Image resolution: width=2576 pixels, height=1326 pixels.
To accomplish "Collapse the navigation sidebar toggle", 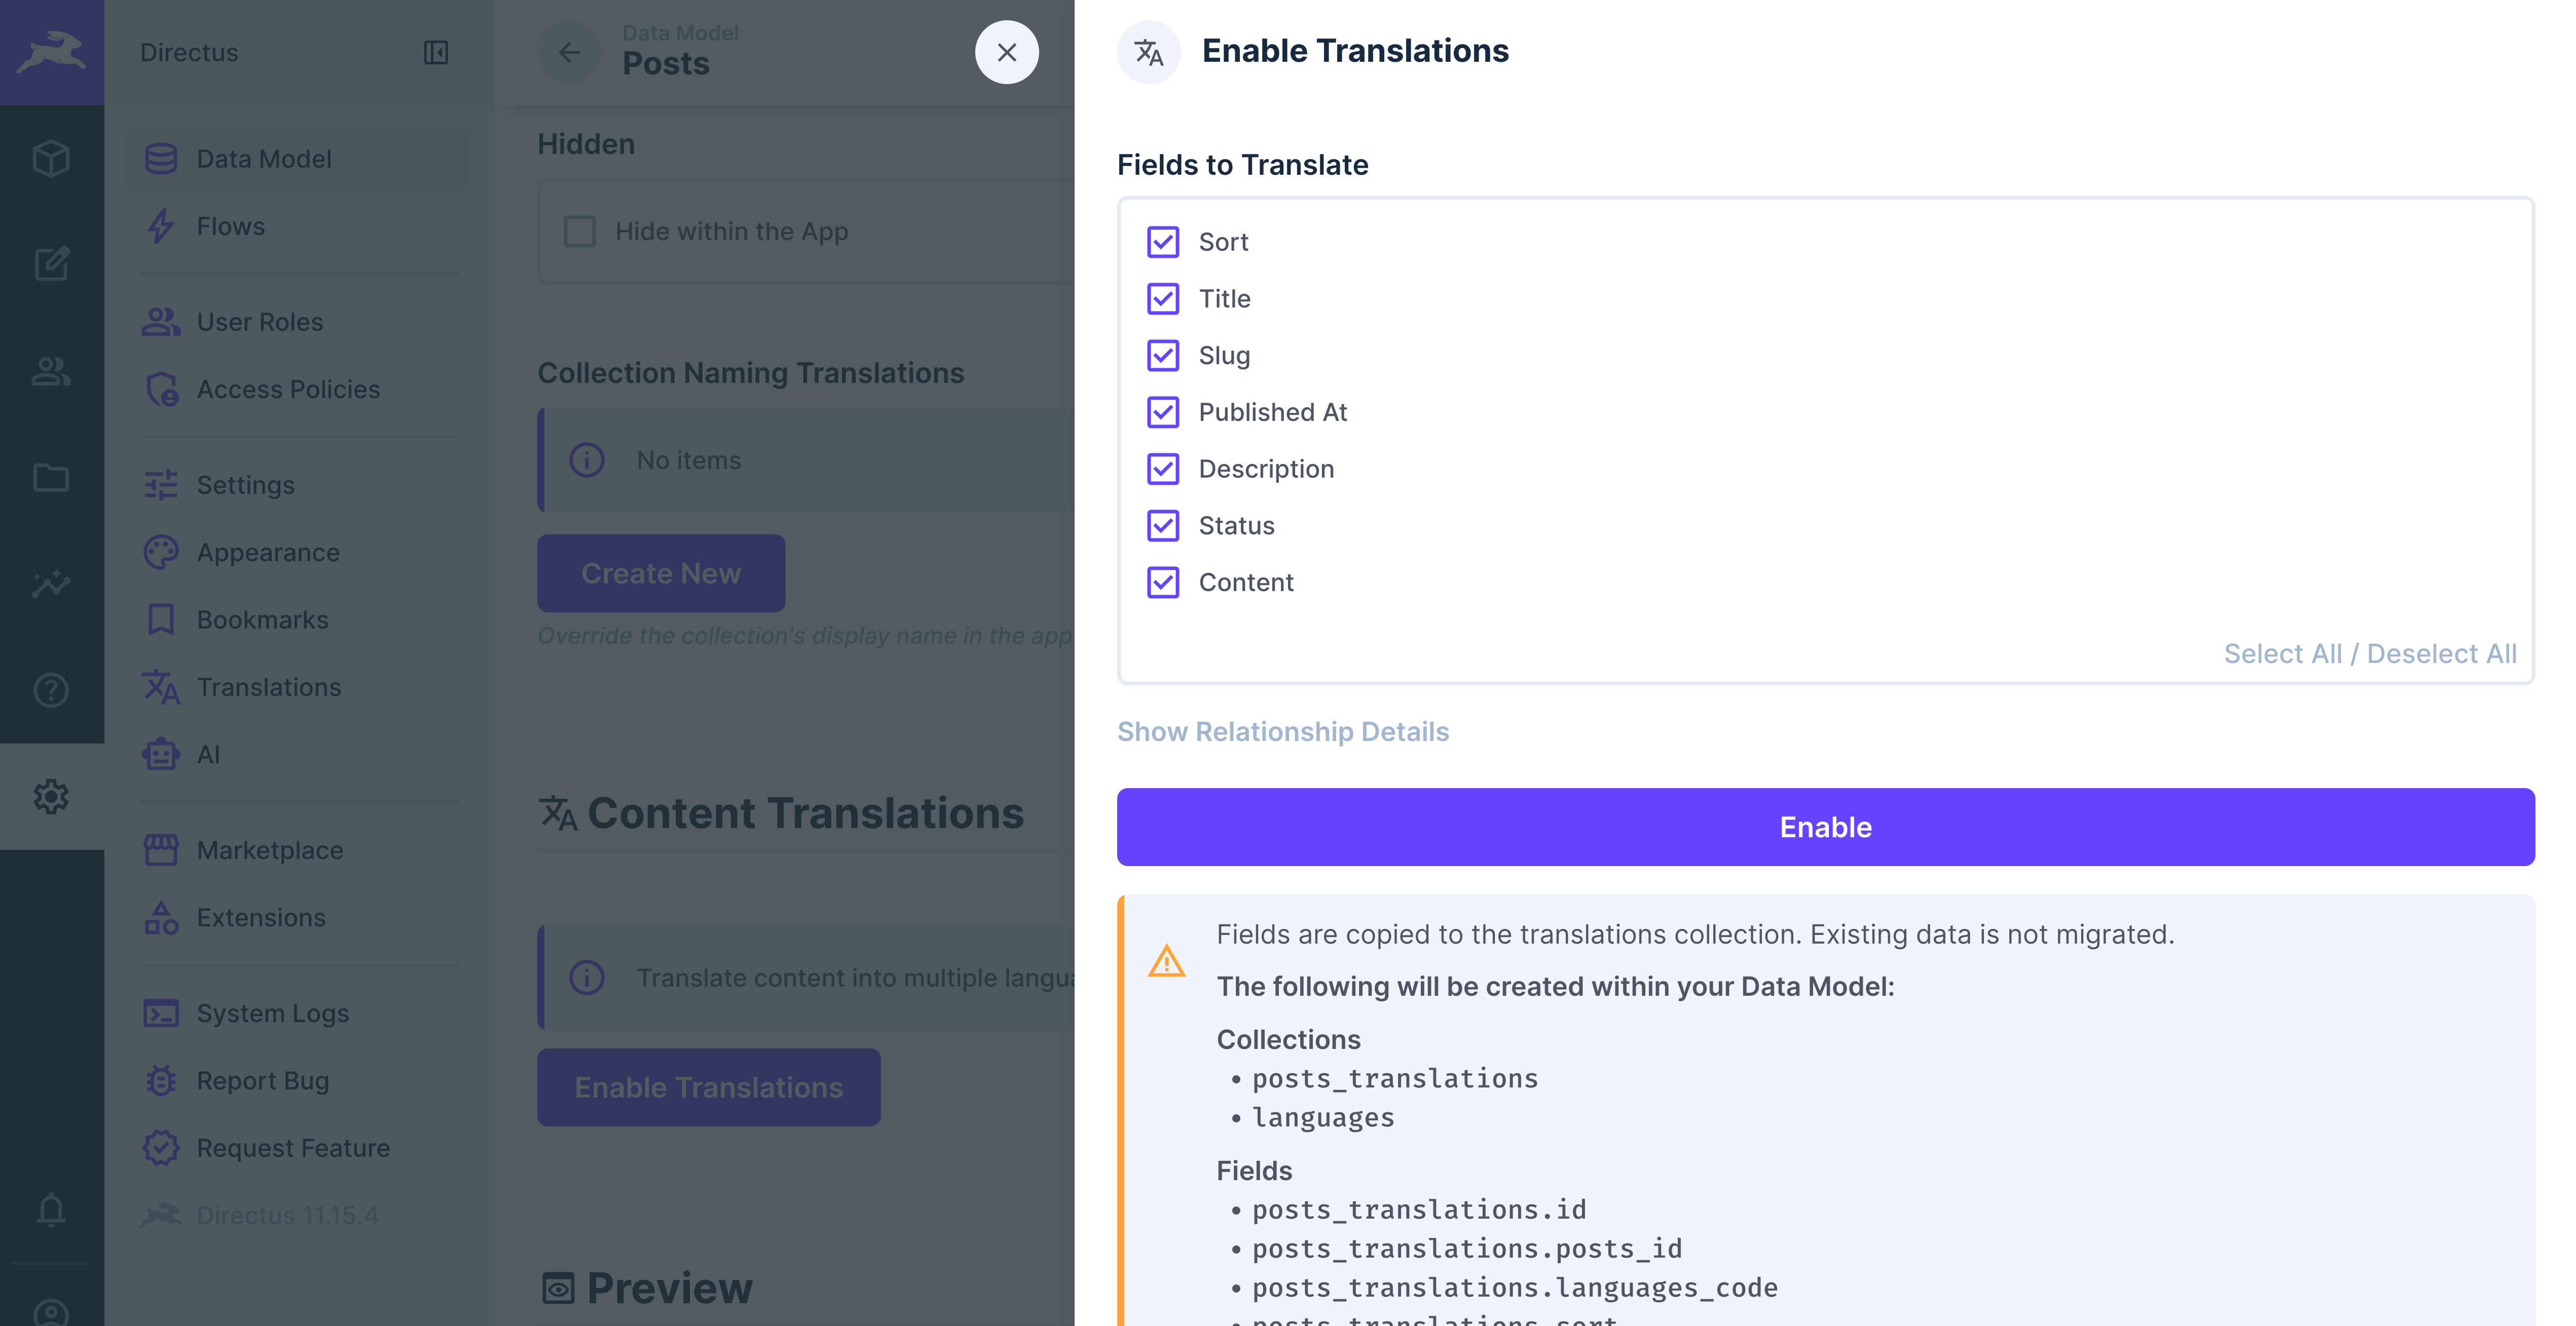I will coord(437,52).
